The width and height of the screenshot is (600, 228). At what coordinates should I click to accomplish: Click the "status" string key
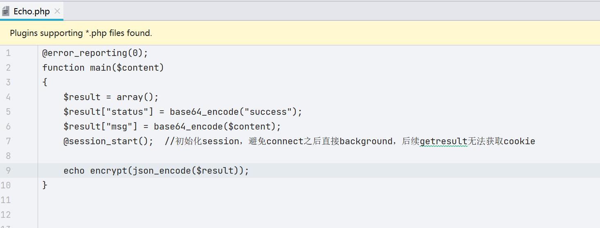(x=128, y=112)
